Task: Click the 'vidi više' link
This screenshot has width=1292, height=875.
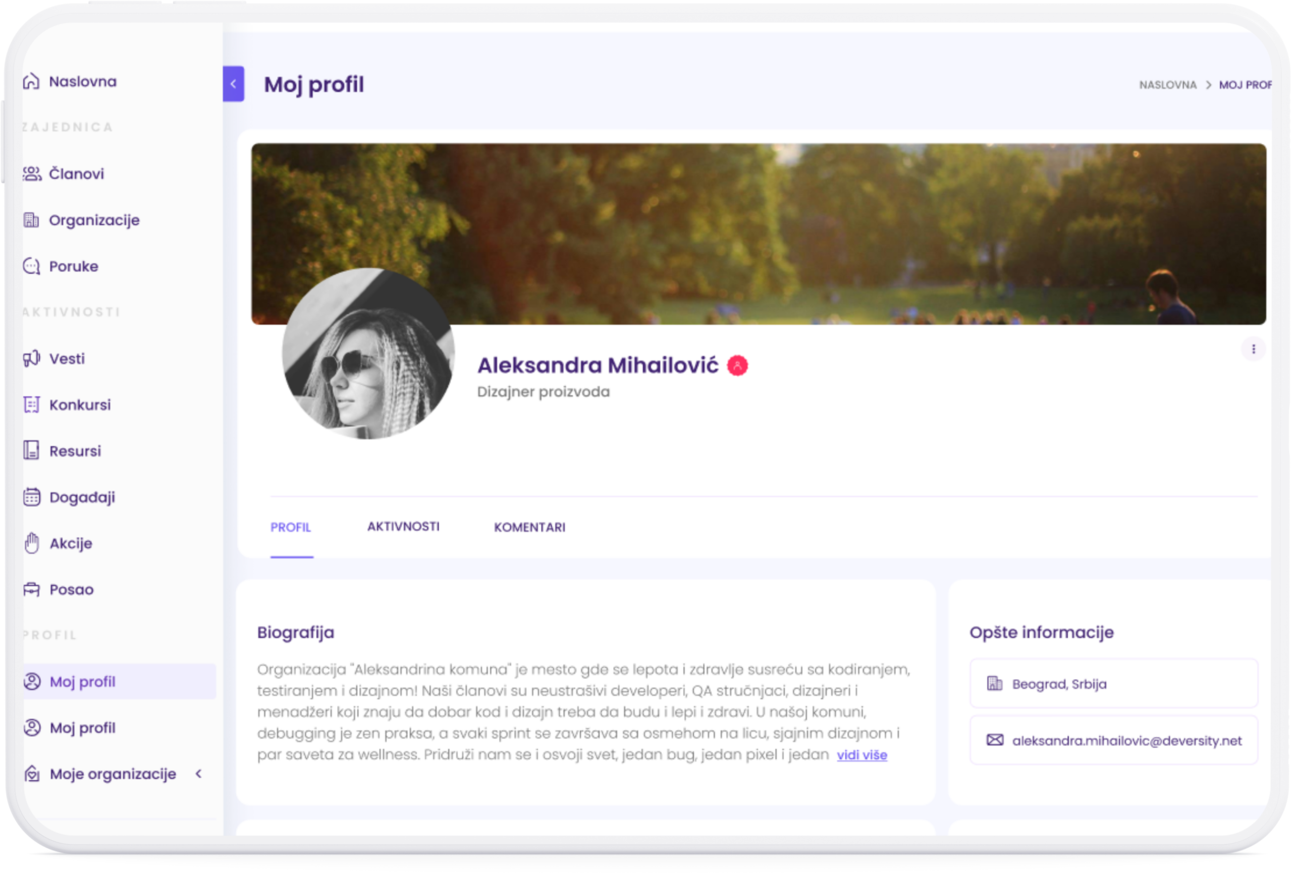Action: (x=862, y=755)
